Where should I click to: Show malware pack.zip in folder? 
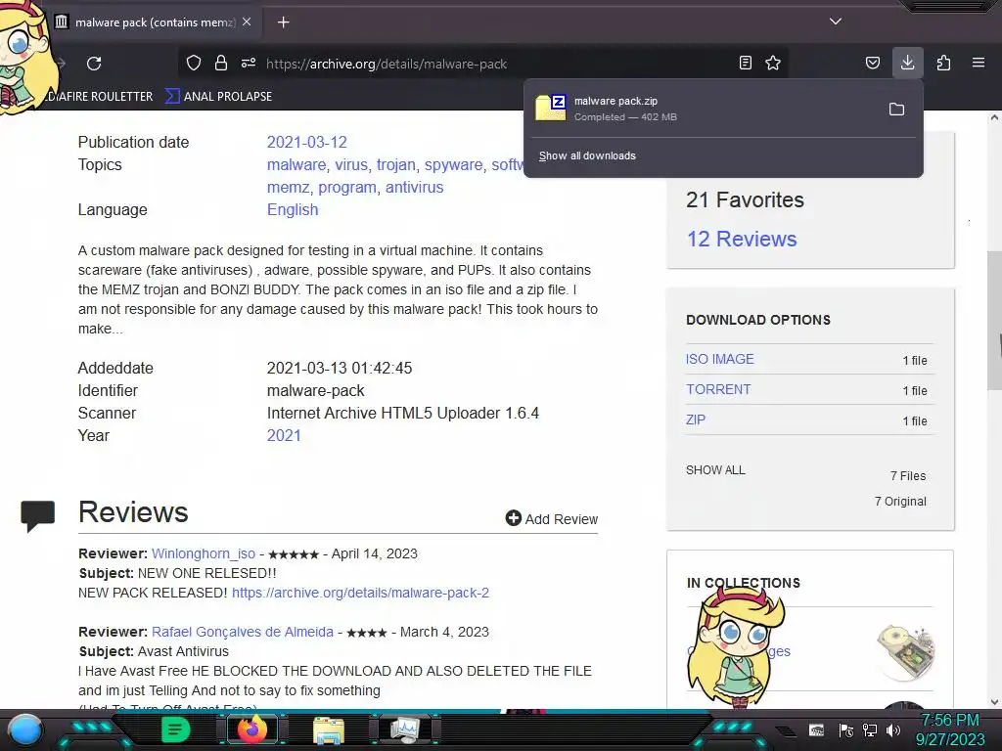(x=896, y=110)
